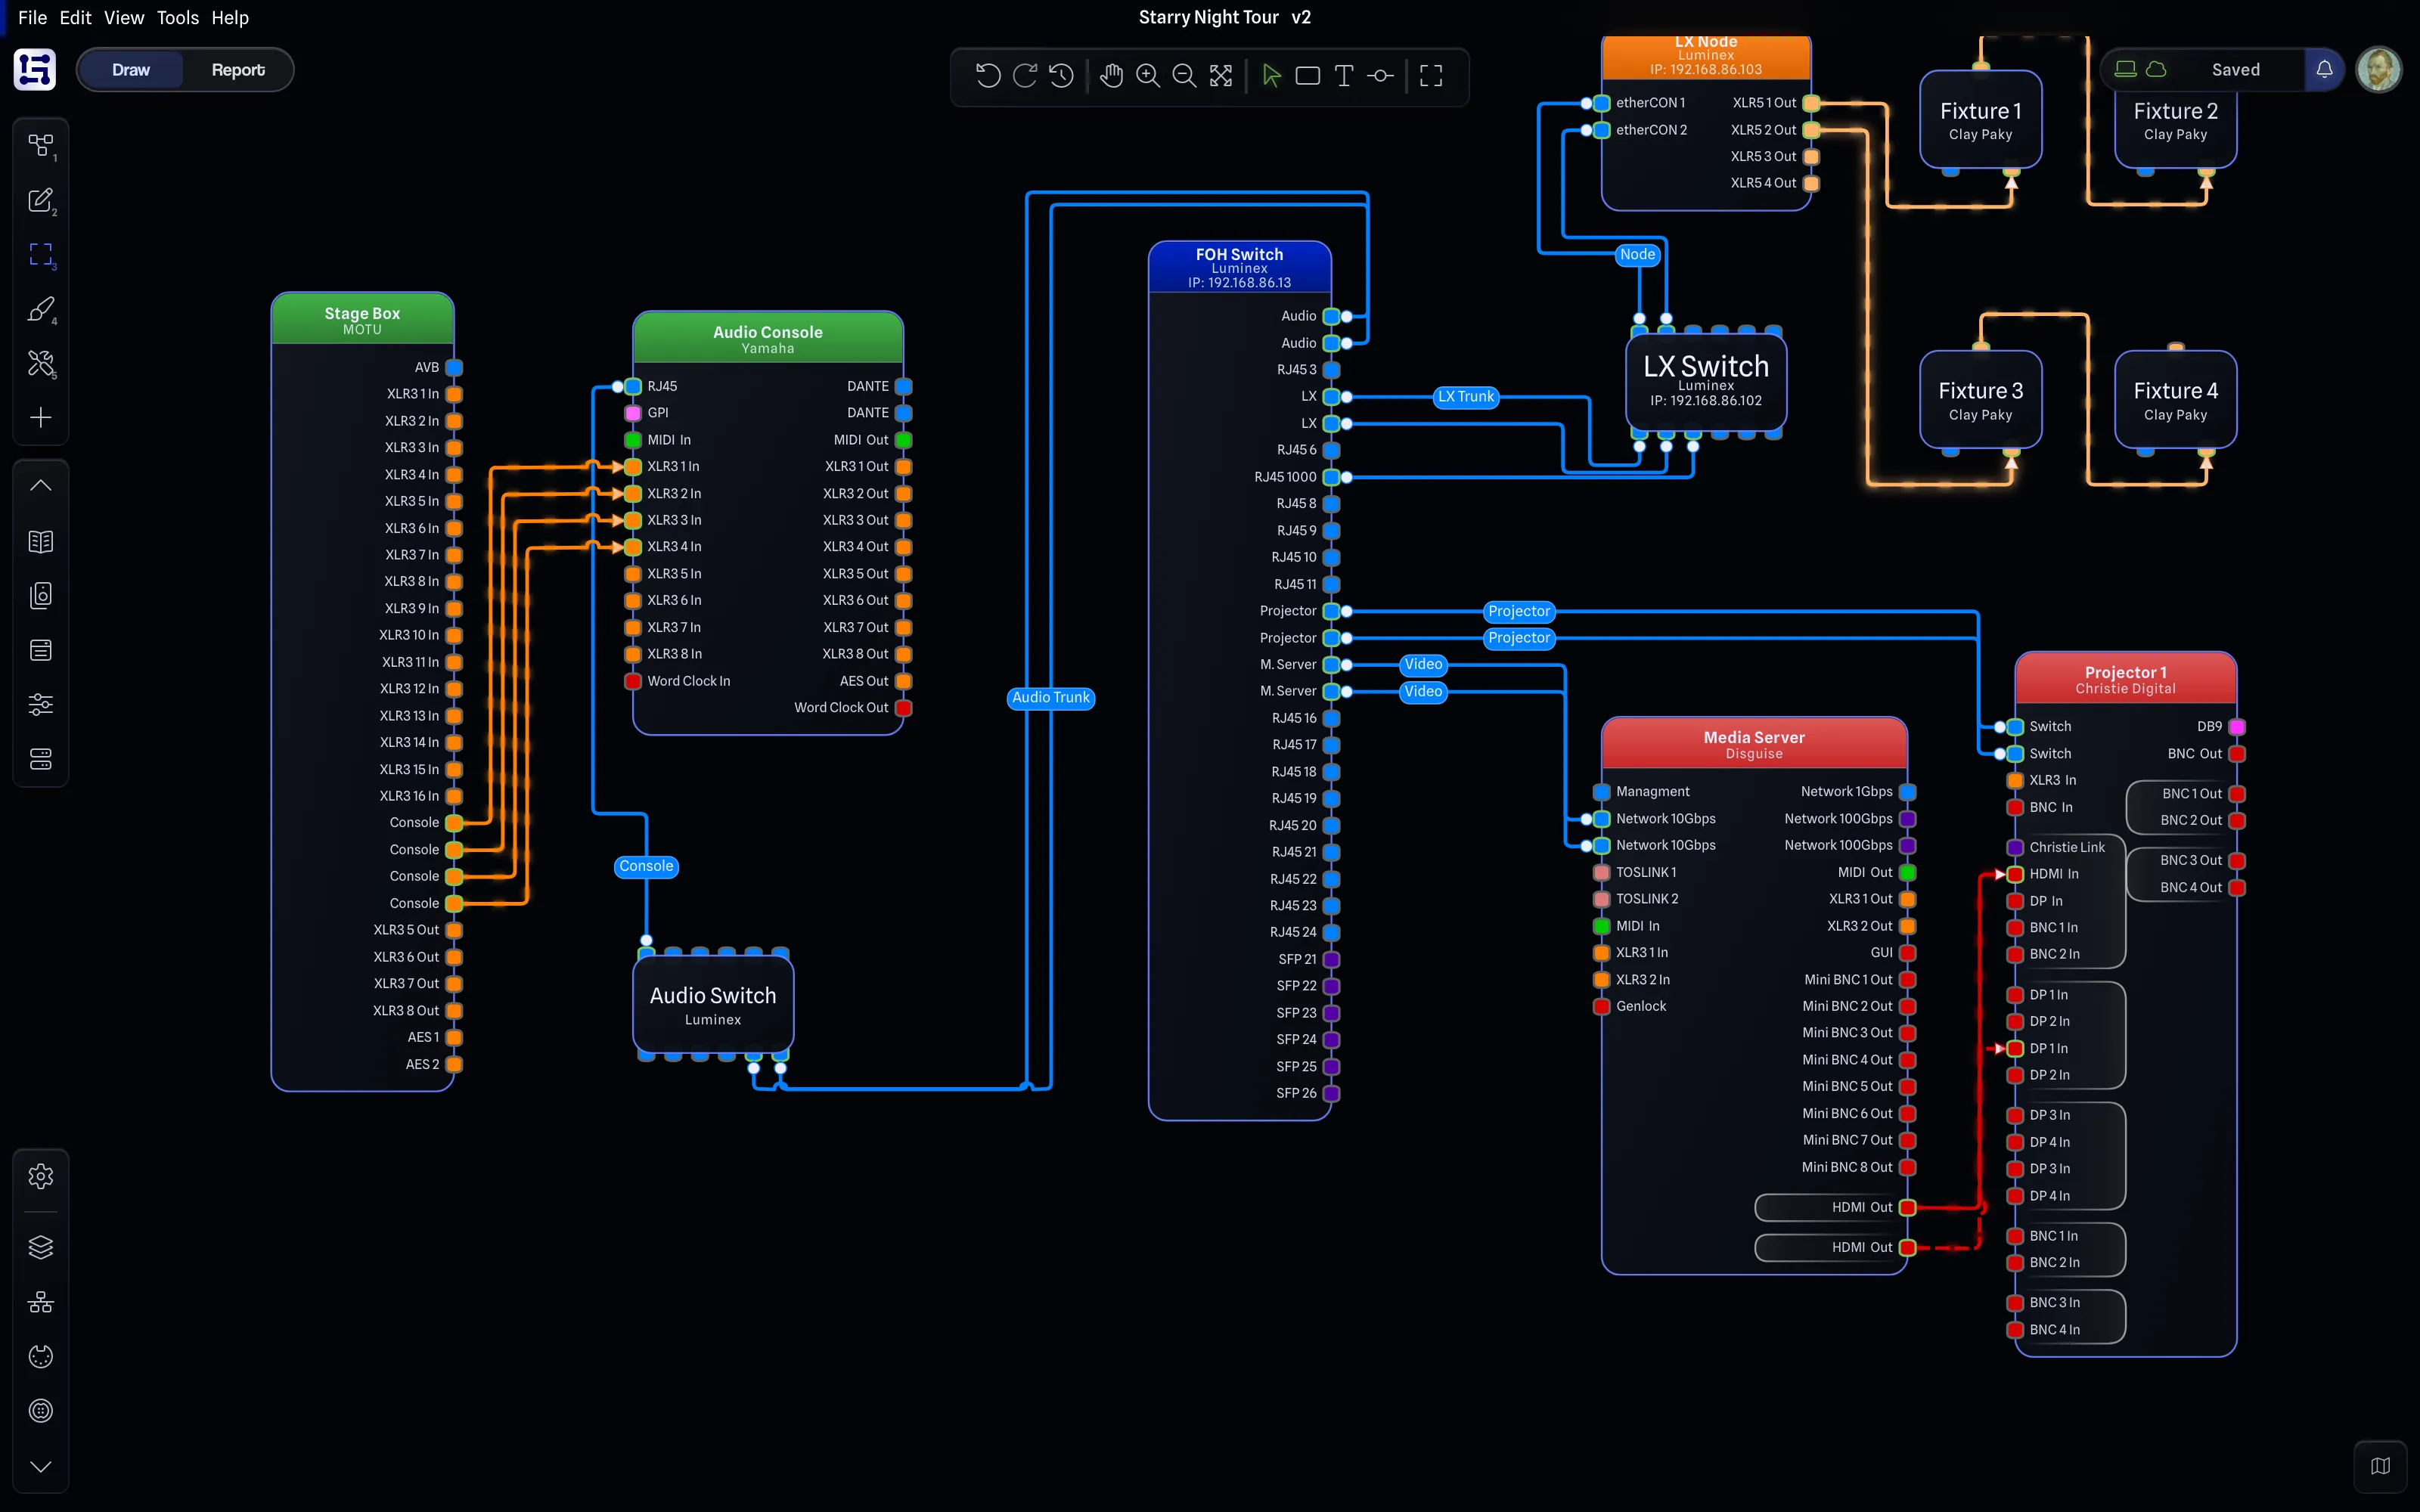Select the Projector 1 Christie Digital header
The width and height of the screenshot is (2420, 1512).
click(2125, 678)
